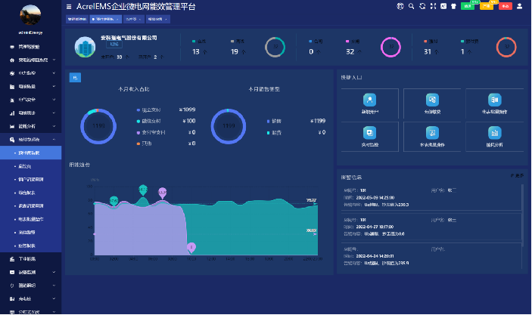Click the yellow badge button in header
The height and width of the screenshot is (315, 532).
click(487, 6)
